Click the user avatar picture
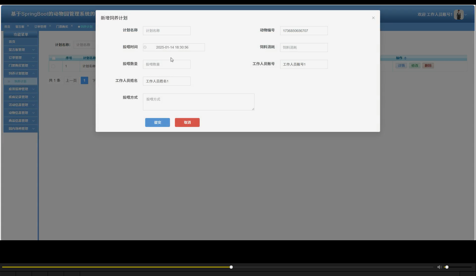This screenshot has width=476, height=276. (x=459, y=14)
